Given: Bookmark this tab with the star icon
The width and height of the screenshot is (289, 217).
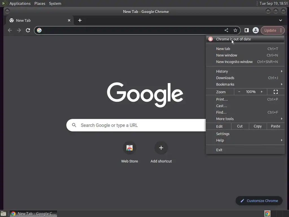Looking at the screenshot, I should click(235, 30).
